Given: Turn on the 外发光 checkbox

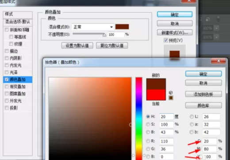Looking at the screenshot, I should pyautogui.click(x=7, y=101).
